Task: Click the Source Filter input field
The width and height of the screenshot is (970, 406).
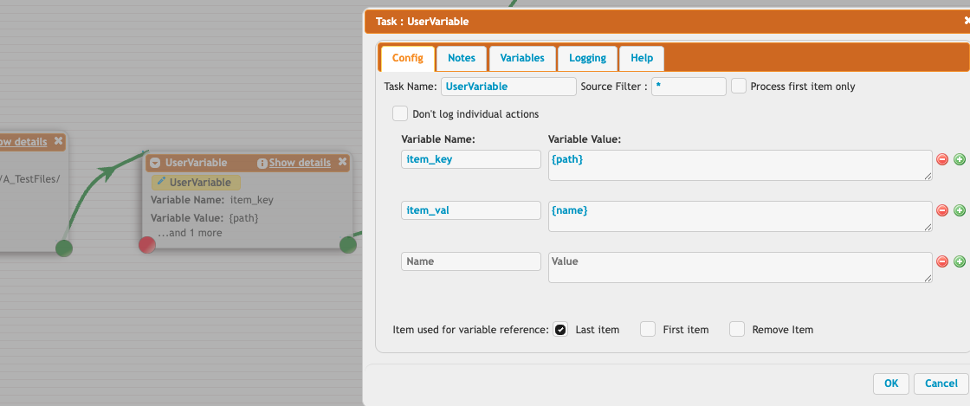Action: pyautogui.click(x=689, y=87)
